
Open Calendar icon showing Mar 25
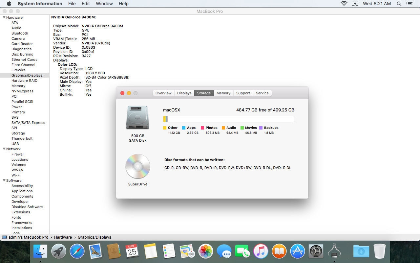(x=132, y=251)
